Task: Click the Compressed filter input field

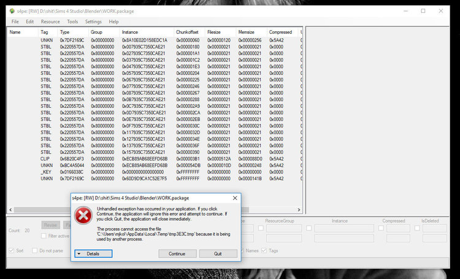Action: coord(398,228)
